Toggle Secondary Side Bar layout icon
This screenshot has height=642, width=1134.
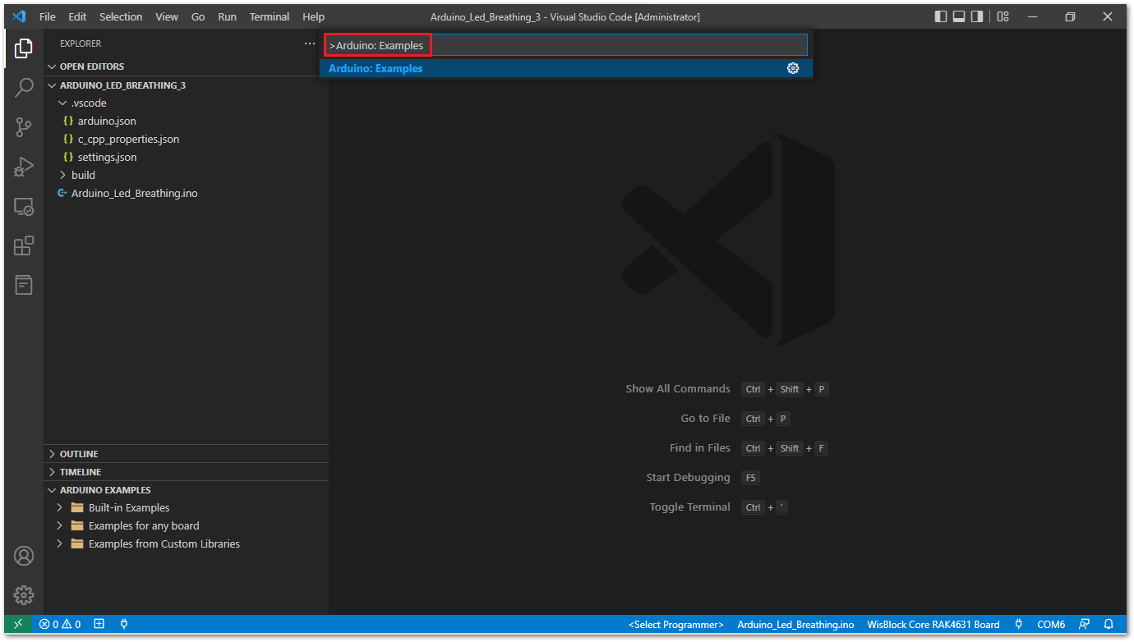coord(977,16)
